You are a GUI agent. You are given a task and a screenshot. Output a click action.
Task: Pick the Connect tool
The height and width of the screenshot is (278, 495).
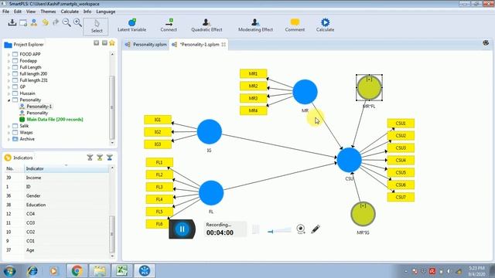pyautogui.click(x=169, y=25)
